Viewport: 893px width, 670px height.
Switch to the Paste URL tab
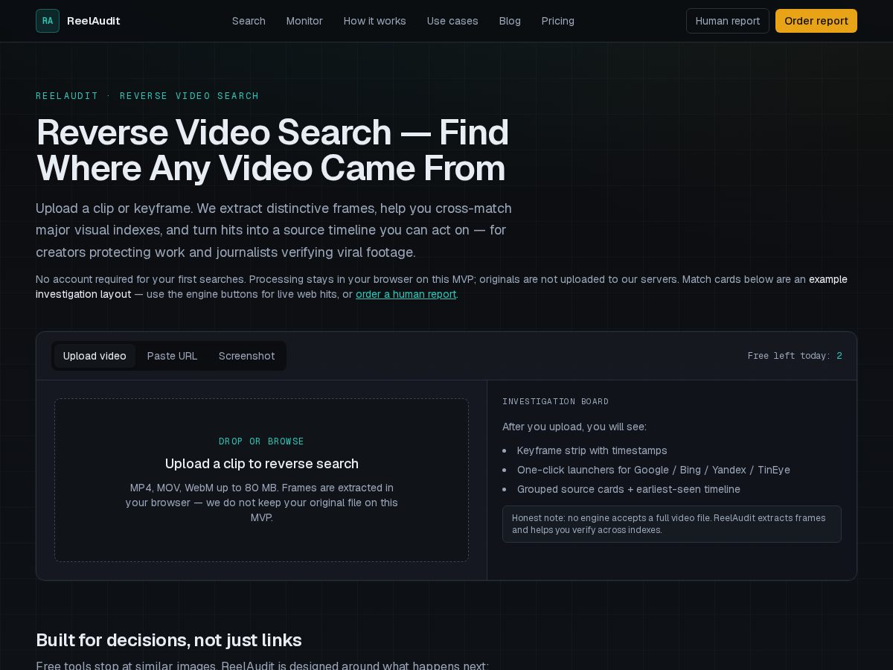172,356
